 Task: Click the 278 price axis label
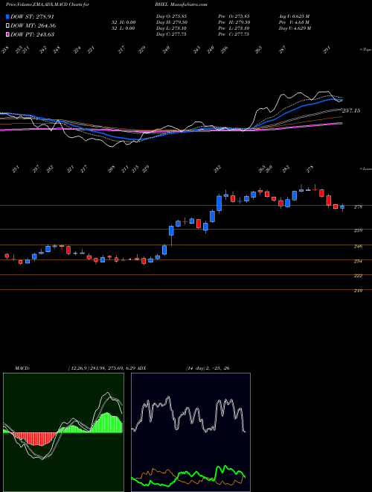click(x=358, y=207)
